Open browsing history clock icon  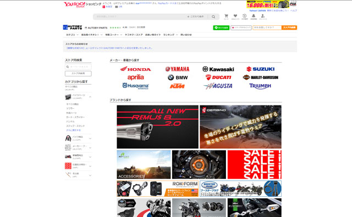[x=244, y=16]
